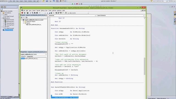176x99 pixels.
Task: Click the code window vertical scrollbar thumb
Action: point(144,66)
